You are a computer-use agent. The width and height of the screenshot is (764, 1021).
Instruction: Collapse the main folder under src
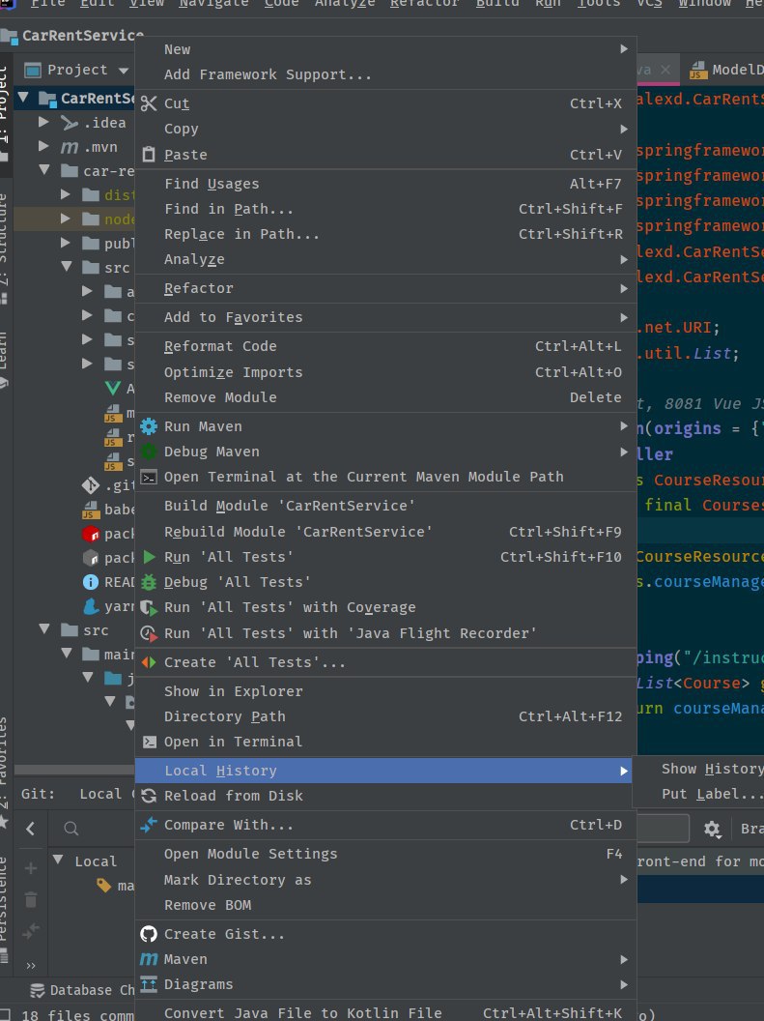pos(67,653)
